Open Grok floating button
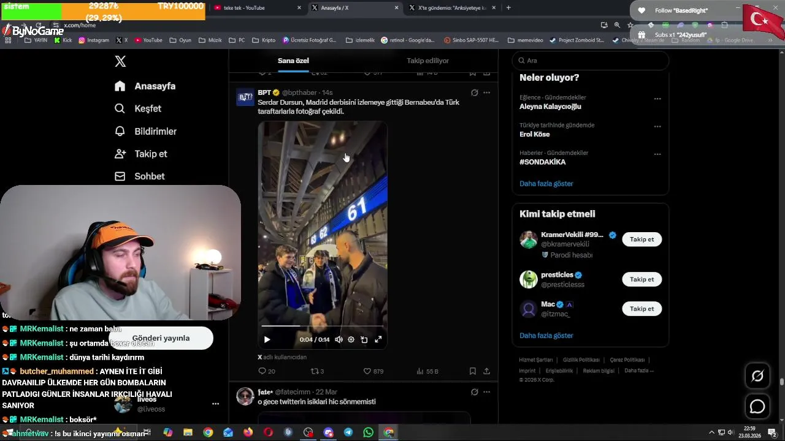 757,376
